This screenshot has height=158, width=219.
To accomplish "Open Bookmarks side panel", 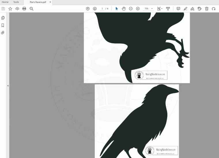I will [x=3, y=25].
